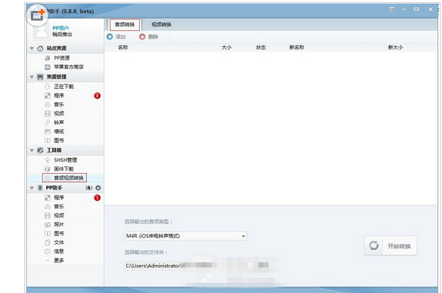Click the user avatar picture
This screenshot has width=442, height=293.
(x=41, y=30)
